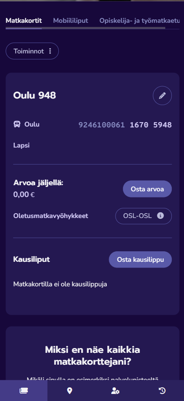Open the Toiminnot actions menu
The height and width of the screenshot is (401, 184).
tap(32, 51)
